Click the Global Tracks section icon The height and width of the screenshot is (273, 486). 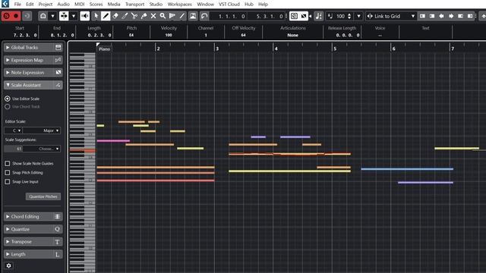(x=58, y=47)
